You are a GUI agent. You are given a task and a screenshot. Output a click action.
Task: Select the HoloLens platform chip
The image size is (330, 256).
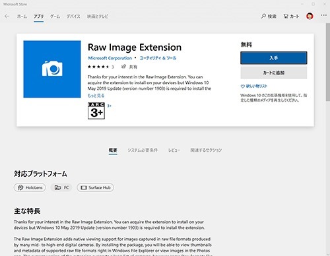(x=30, y=187)
